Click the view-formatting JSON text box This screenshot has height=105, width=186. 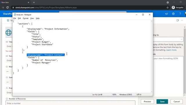168,76
